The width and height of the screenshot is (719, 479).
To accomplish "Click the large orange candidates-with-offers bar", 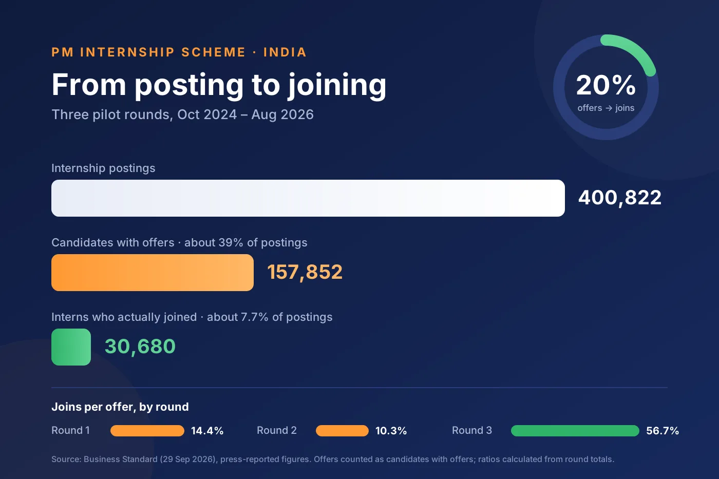I will tap(153, 273).
